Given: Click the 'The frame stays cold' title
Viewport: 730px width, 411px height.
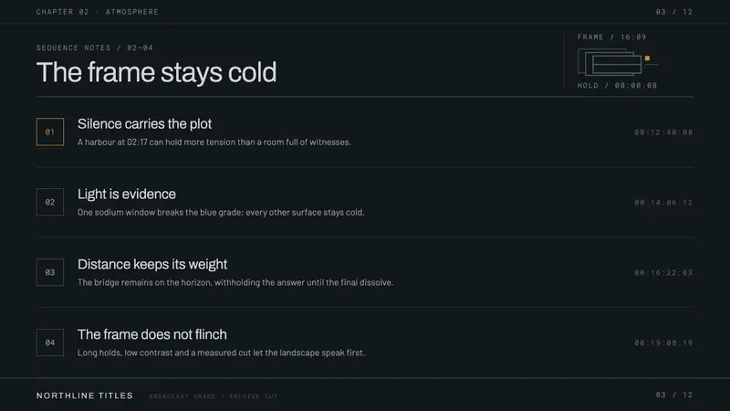Looking at the screenshot, I should point(156,73).
